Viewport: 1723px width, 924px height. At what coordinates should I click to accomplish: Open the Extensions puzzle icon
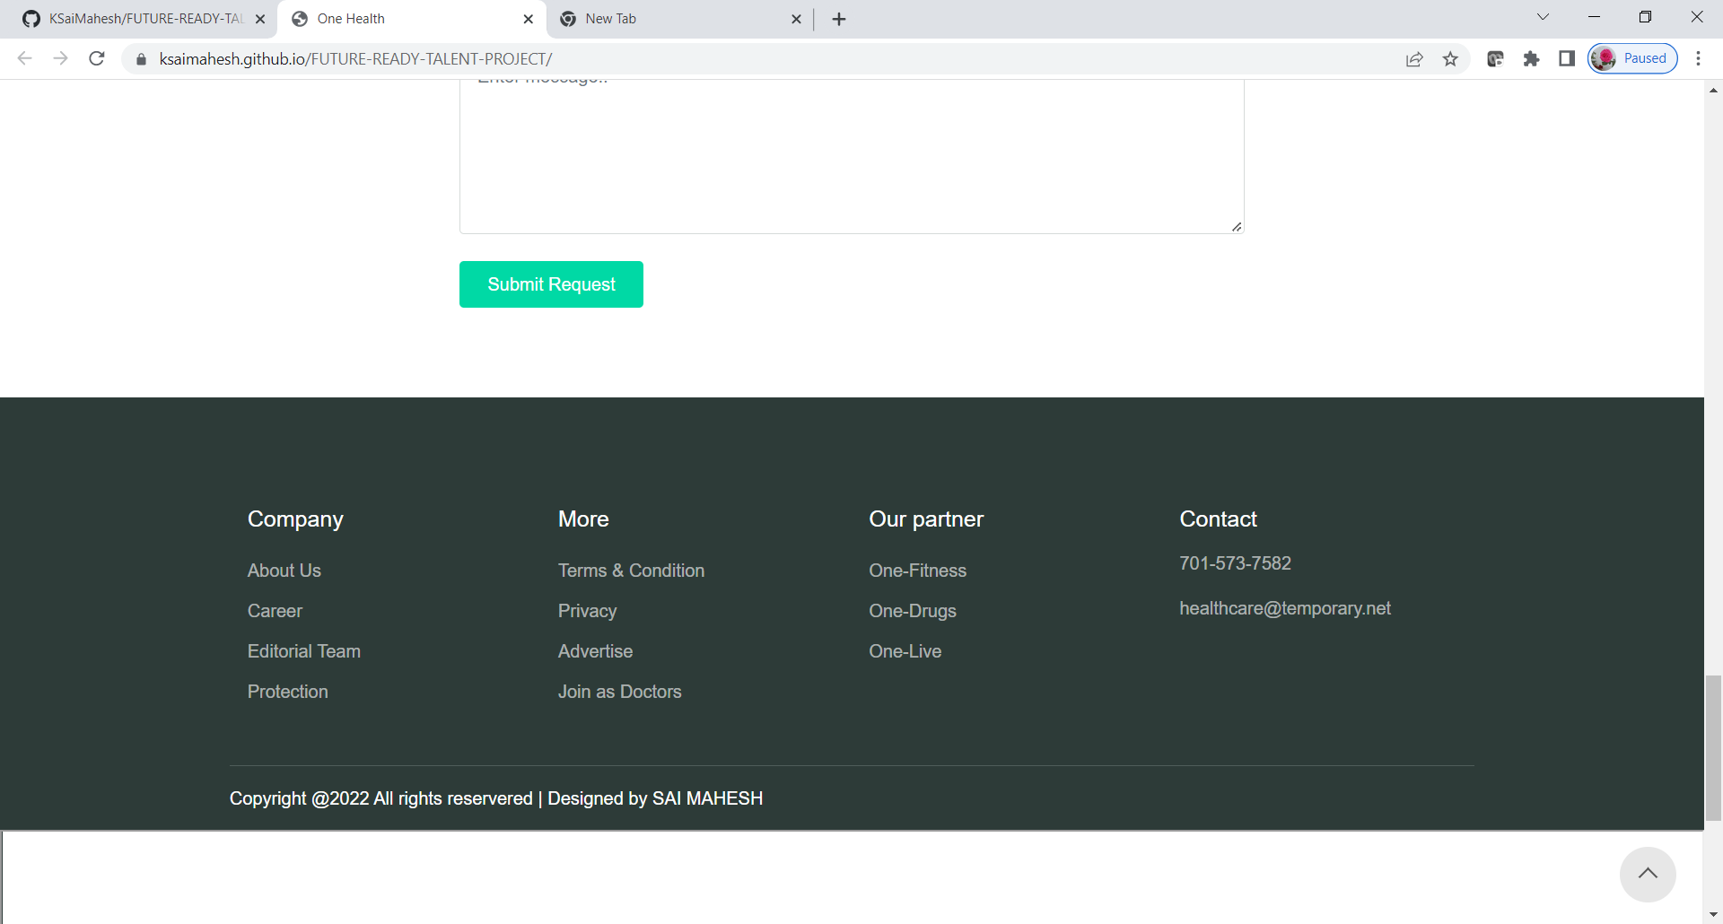pyautogui.click(x=1531, y=59)
